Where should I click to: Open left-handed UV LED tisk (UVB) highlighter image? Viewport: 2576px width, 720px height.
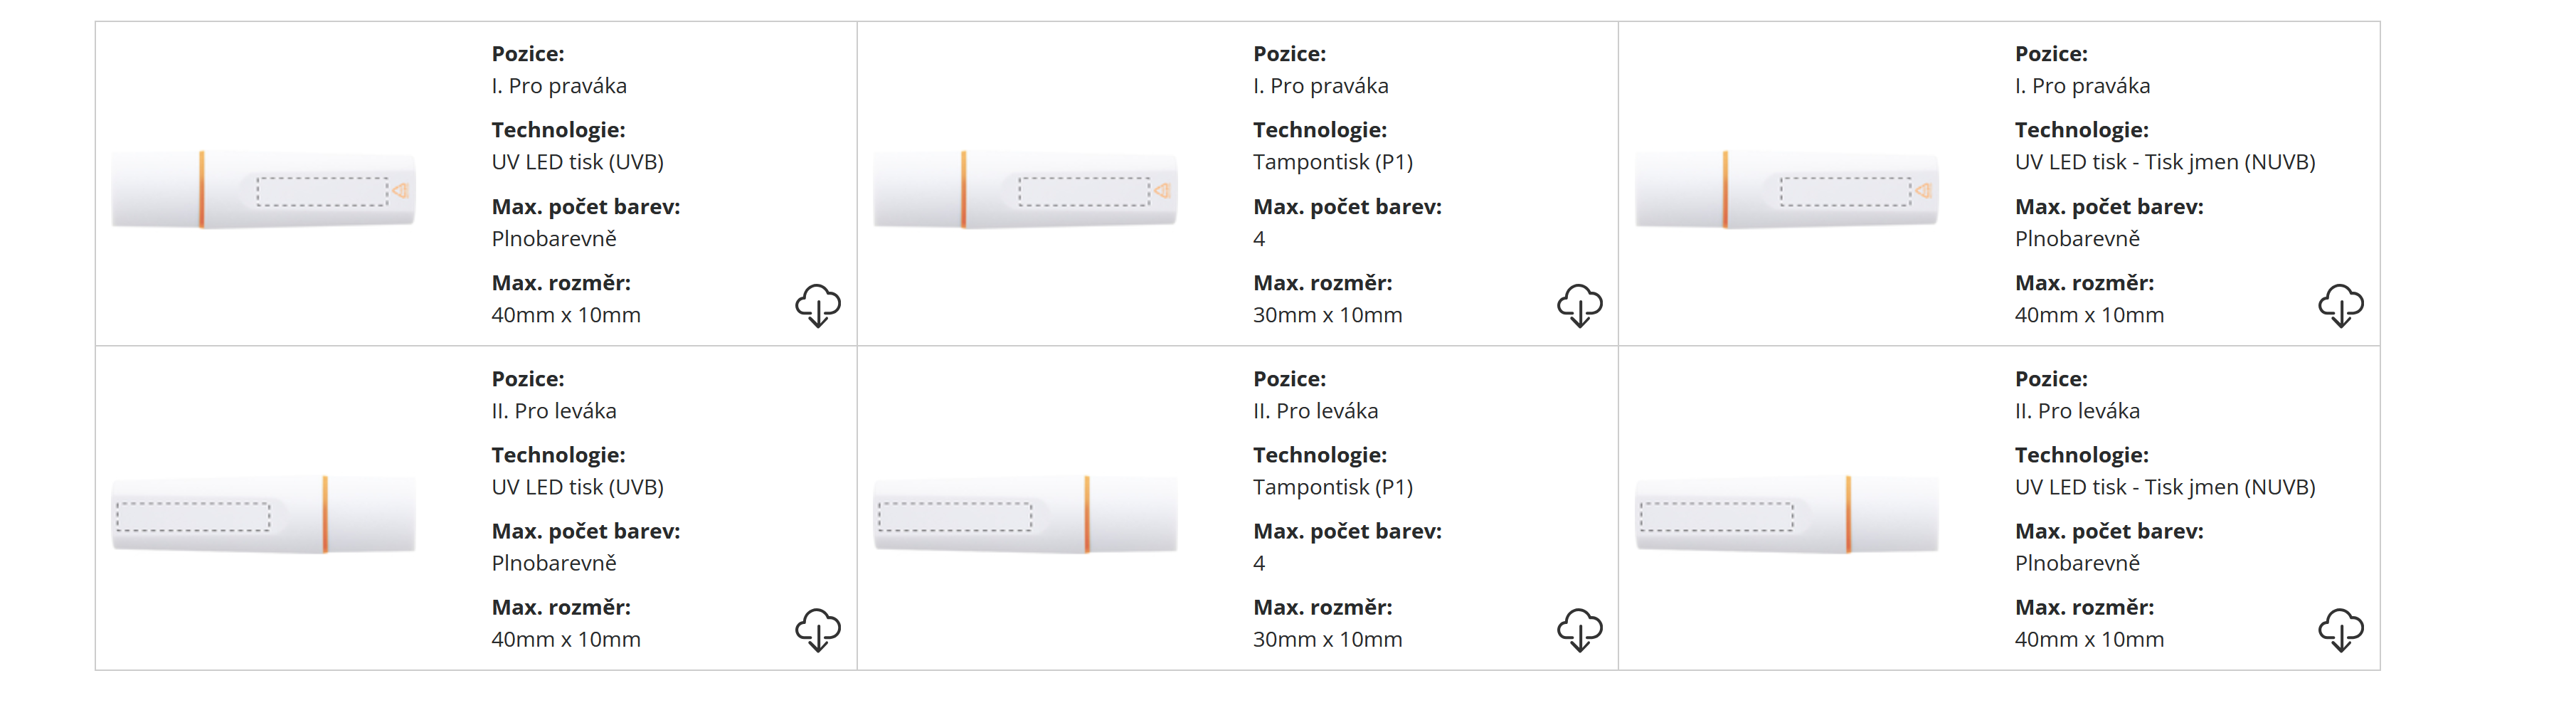[x=263, y=515]
